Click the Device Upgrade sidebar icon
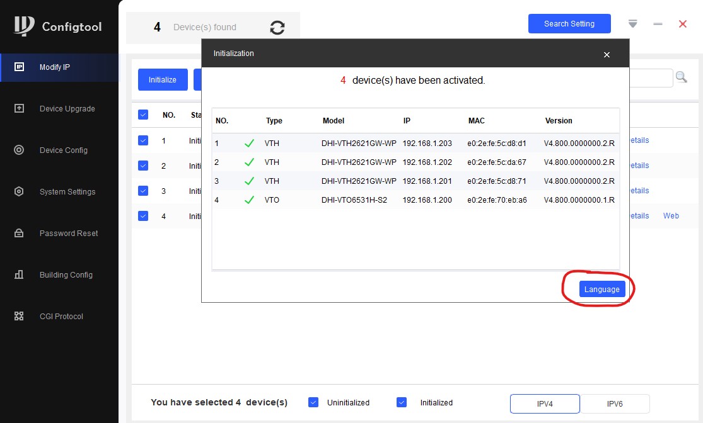 tap(19, 108)
